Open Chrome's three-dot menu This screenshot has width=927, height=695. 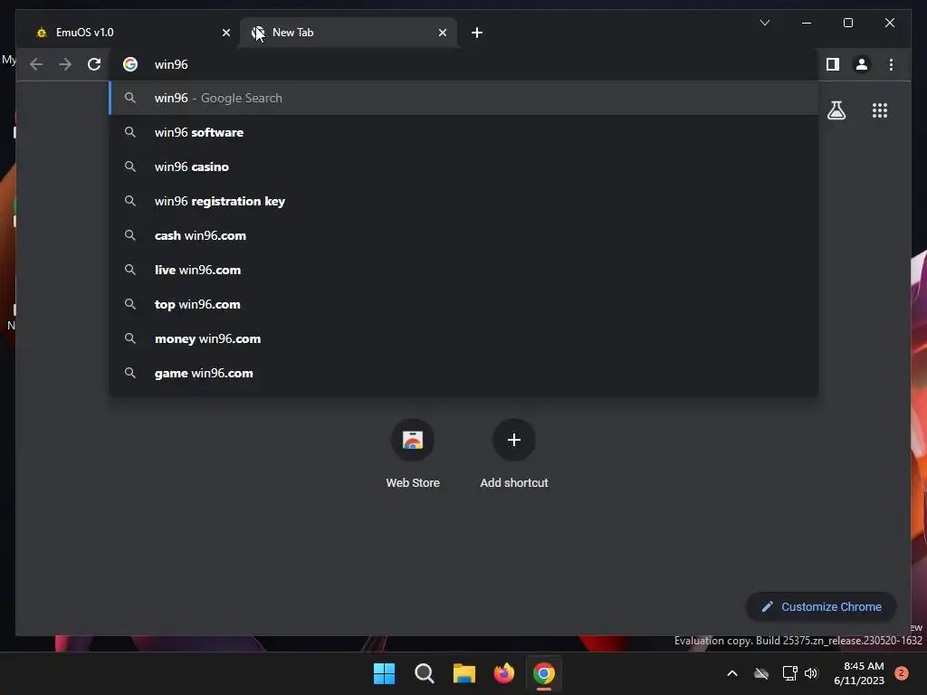(891, 64)
